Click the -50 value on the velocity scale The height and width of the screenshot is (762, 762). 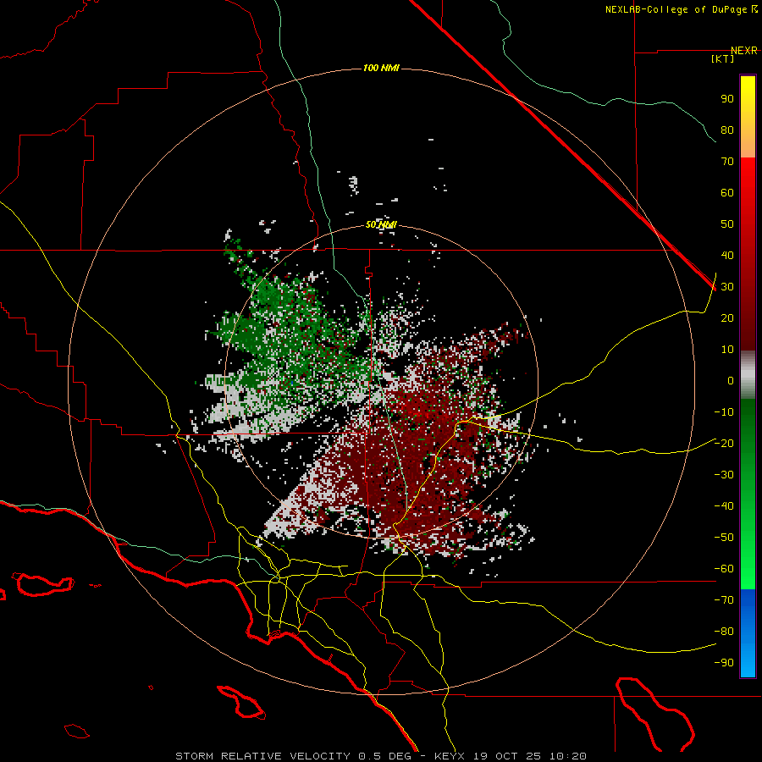click(x=724, y=538)
